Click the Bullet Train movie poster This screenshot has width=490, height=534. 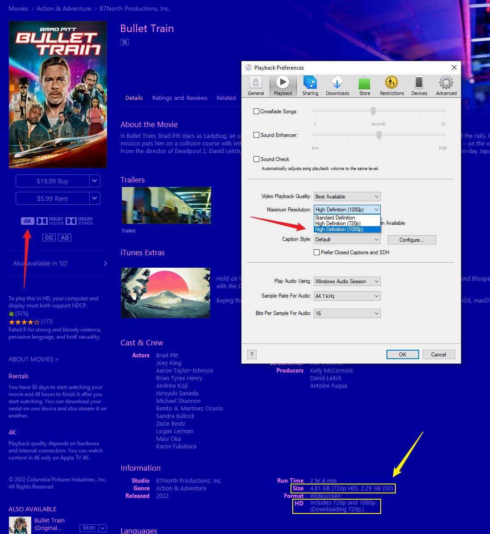tap(58, 95)
